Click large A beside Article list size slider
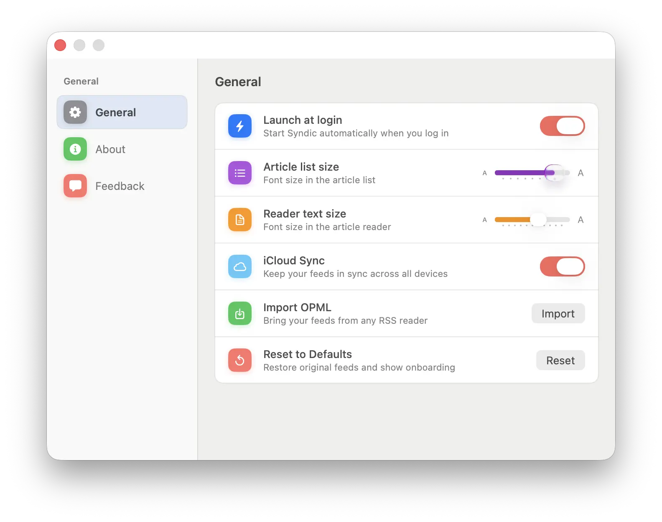This screenshot has height=522, width=662. tap(581, 173)
